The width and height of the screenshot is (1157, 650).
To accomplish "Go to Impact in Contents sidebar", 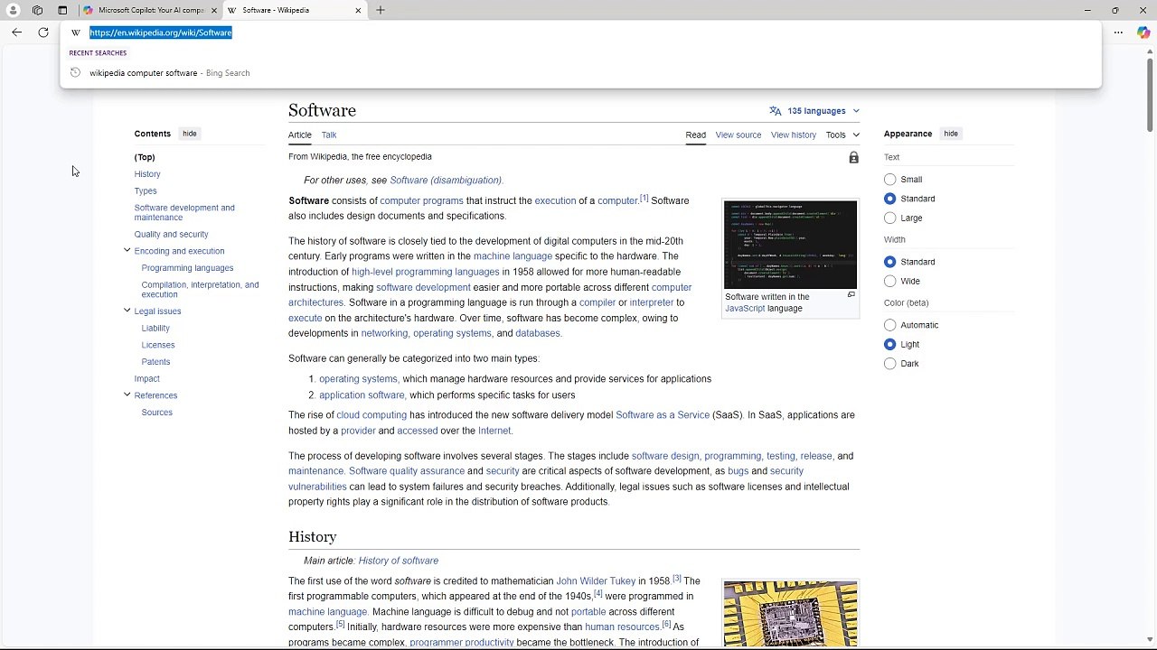I will (147, 379).
